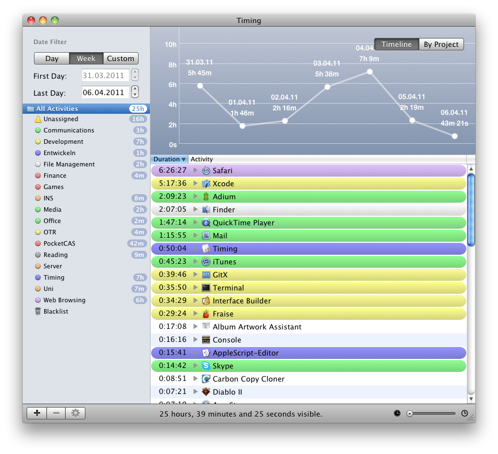This screenshot has height=454, width=498.
Task: Click the Finder app icon in list
Action: pyautogui.click(x=206, y=209)
